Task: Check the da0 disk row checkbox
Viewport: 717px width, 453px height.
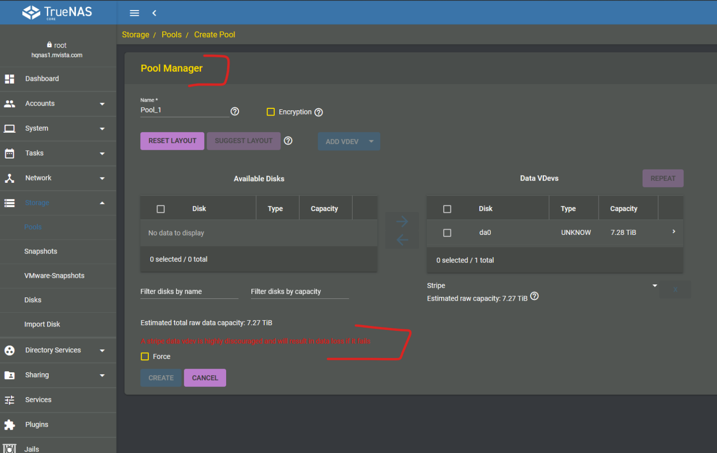Action: click(447, 233)
